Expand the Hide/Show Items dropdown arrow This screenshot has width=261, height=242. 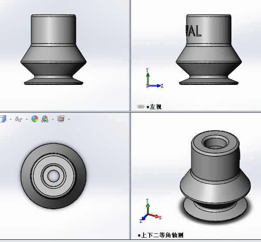(x=27, y=119)
